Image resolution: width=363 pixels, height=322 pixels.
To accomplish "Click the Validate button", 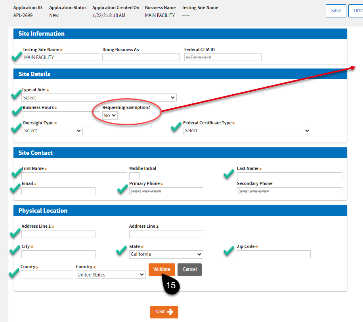I will [162, 269].
